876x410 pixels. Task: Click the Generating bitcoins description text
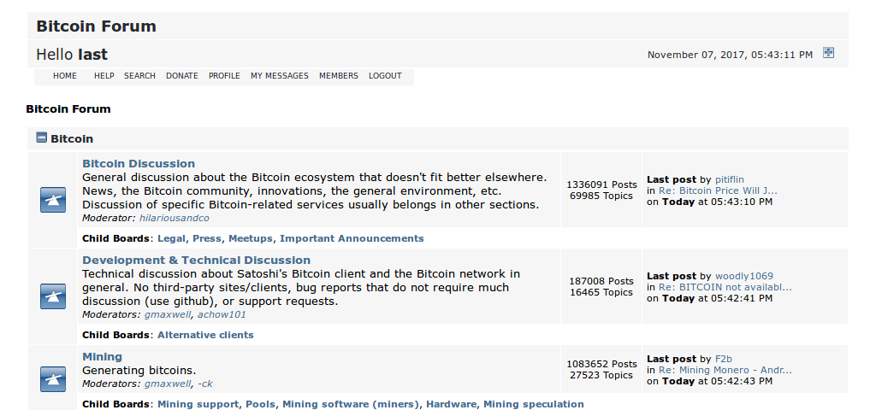139,371
